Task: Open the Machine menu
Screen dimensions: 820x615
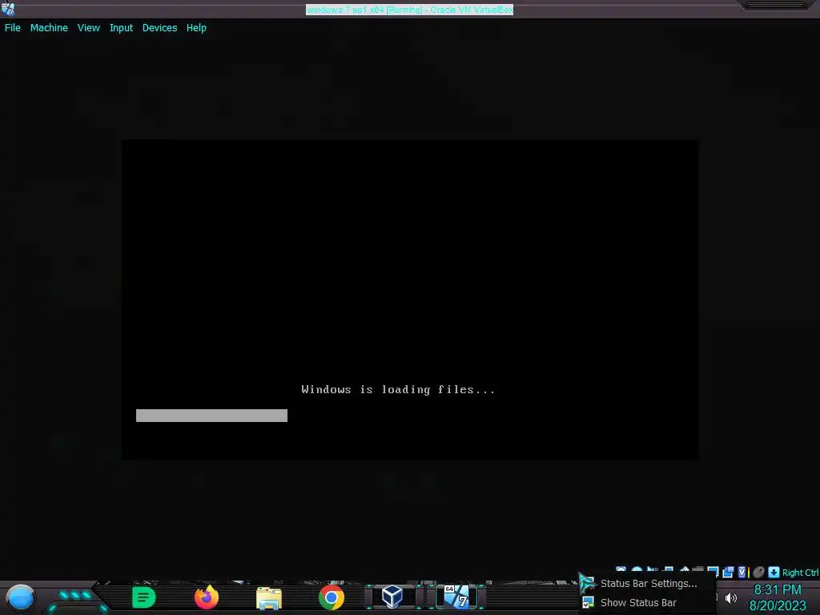Action: point(49,28)
